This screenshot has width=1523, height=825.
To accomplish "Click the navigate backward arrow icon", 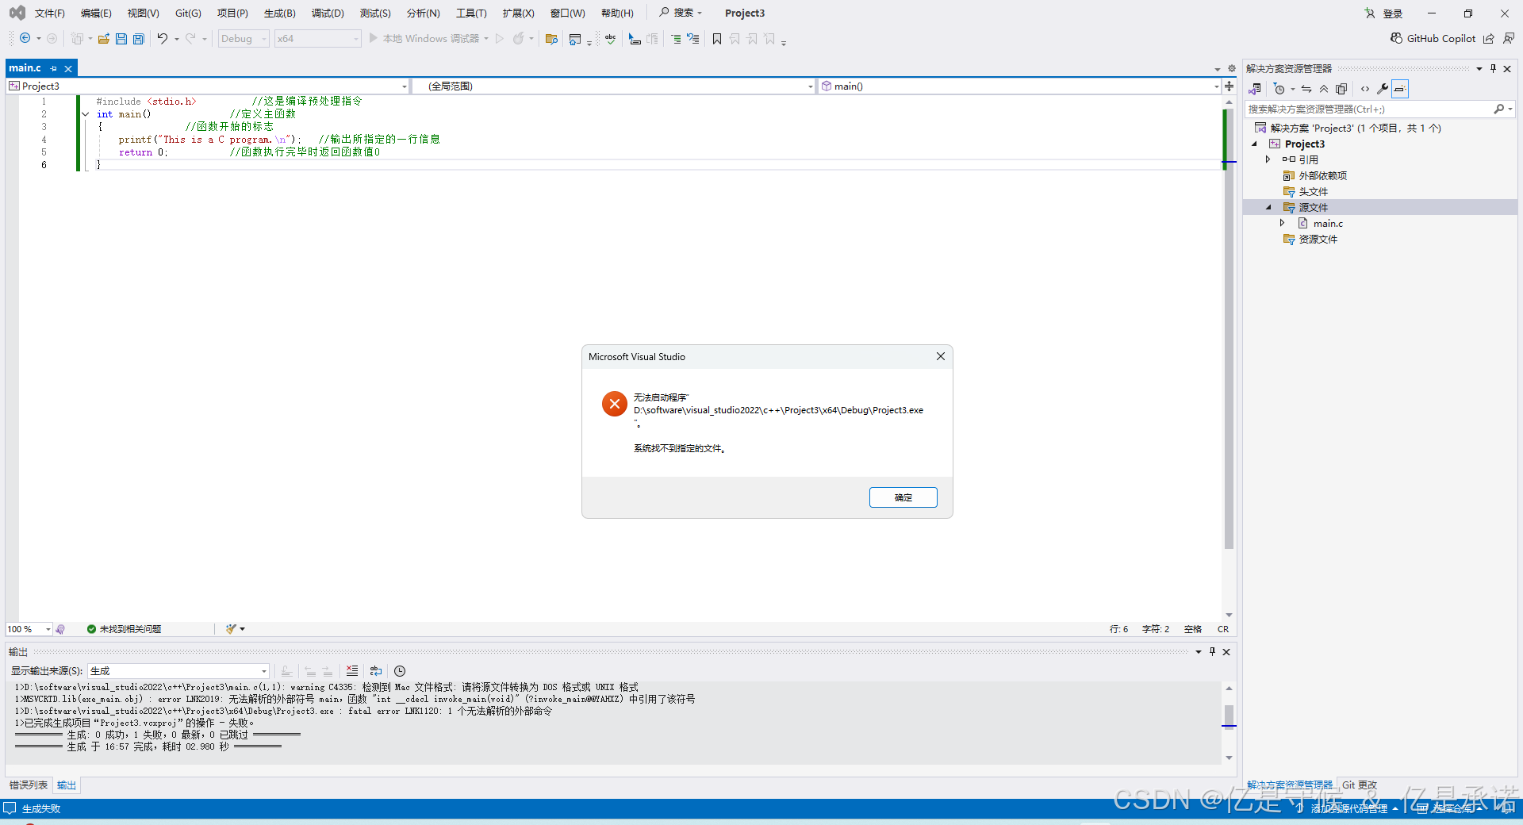I will pos(25,38).
